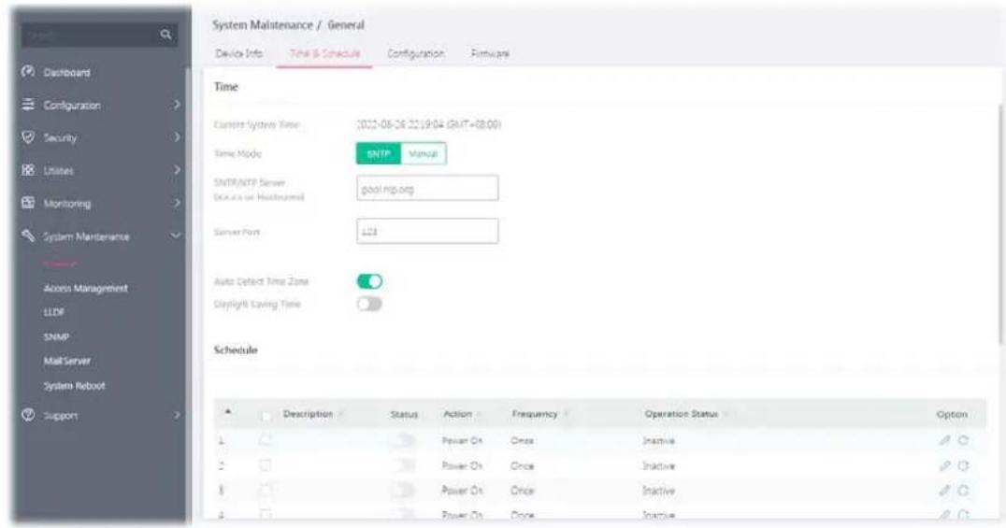Viewport: 1006px width, 528px height.
Task: Reset schedule row 2 with refresh icon
Action: tap(963, 465)
